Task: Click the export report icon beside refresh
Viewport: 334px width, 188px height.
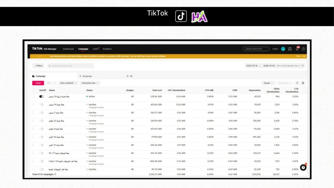Action: click(x=303, y=83)
